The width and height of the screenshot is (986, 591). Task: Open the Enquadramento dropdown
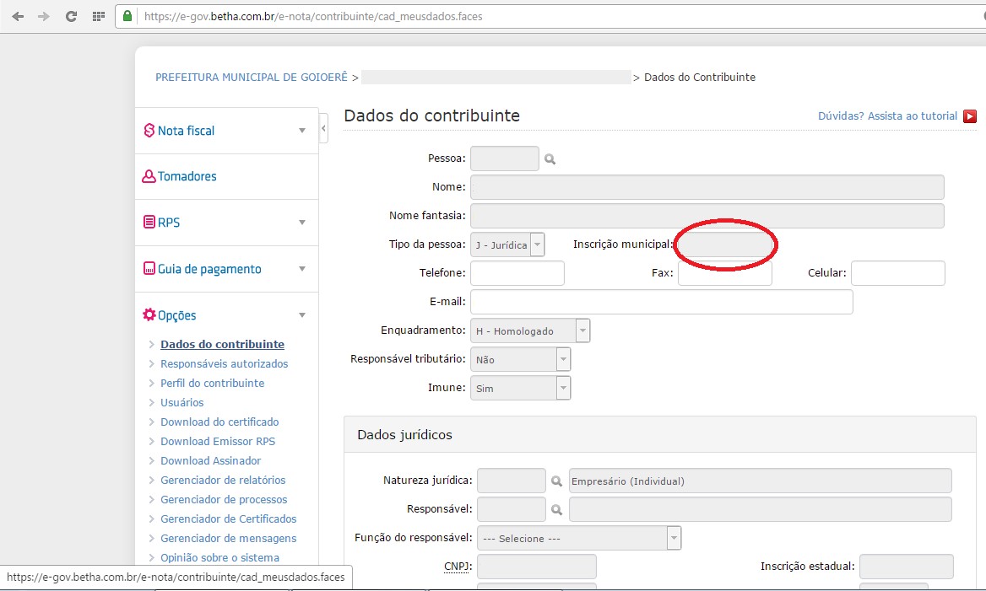pyautogui.click(x=582, y=330)
